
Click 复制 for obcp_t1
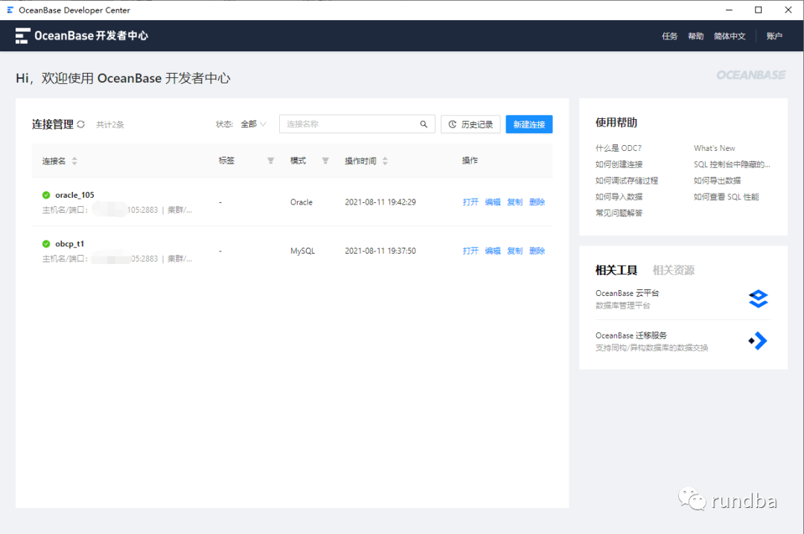point(515,251)
